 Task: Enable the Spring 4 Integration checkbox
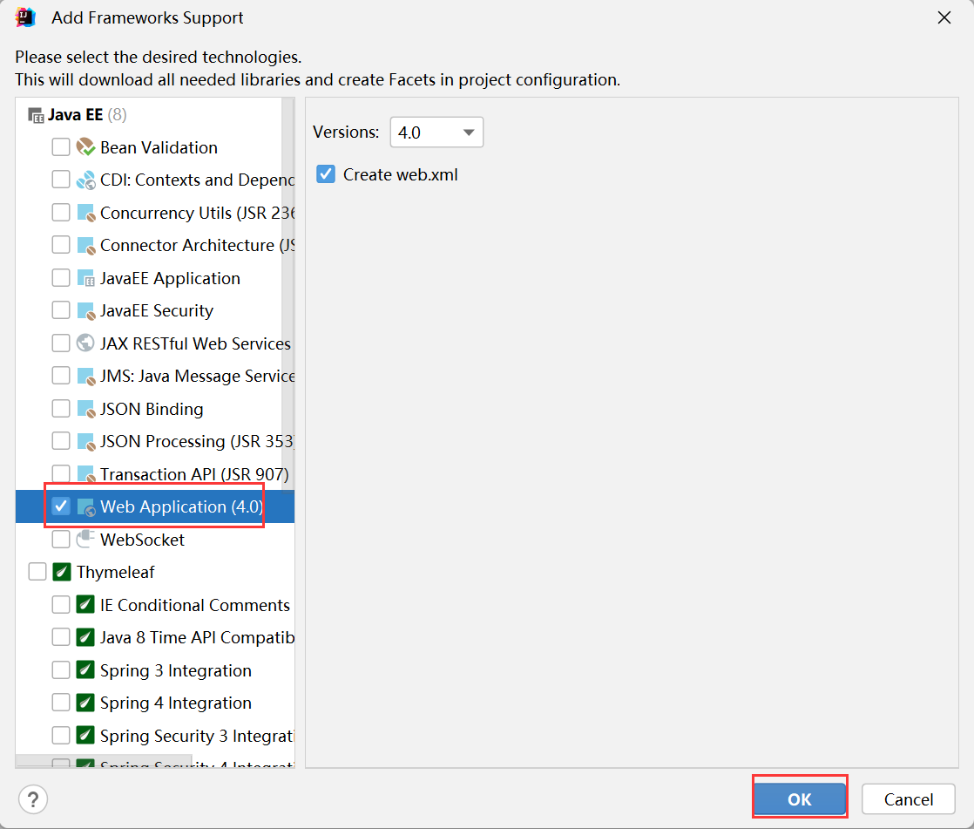(61, 703)
